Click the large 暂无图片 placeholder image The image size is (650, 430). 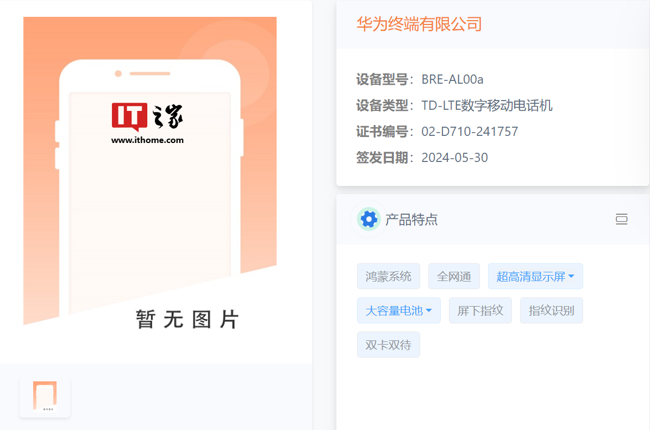point(149,174)
